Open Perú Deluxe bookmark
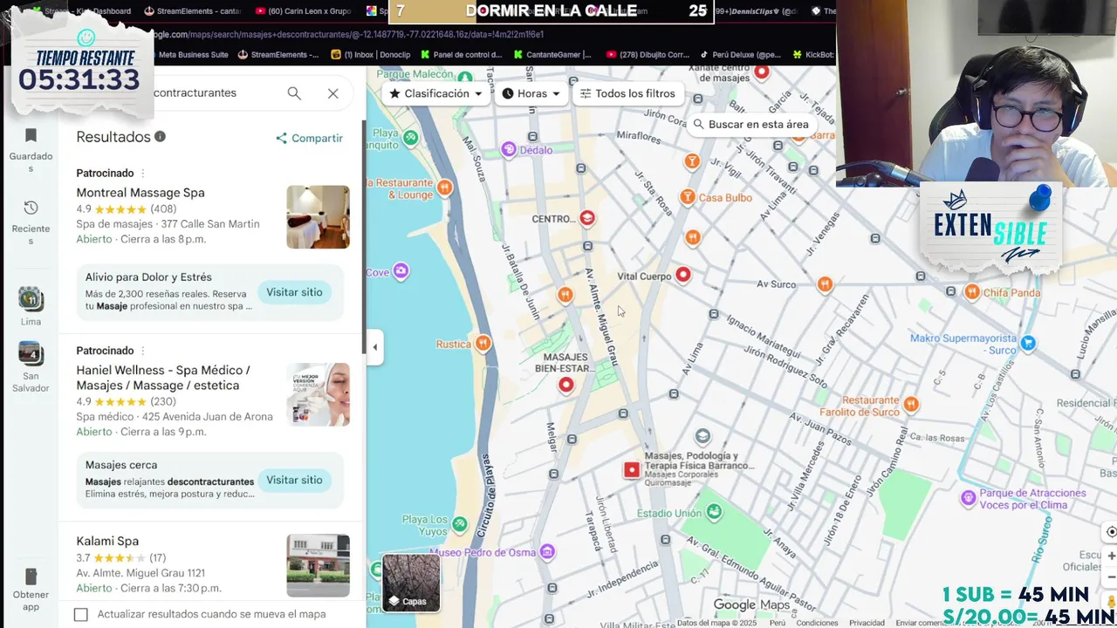 pos(740,54)
